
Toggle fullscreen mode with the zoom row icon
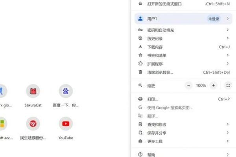pyautogui.click(x=228, y=86)
